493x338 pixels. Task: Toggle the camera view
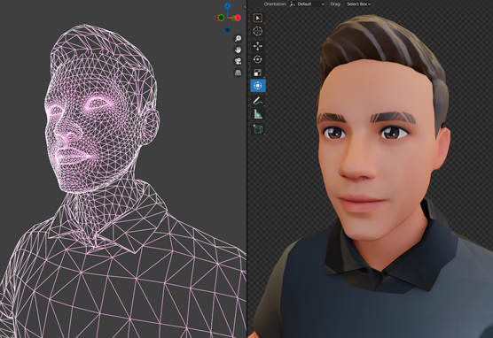pos(238,61)
